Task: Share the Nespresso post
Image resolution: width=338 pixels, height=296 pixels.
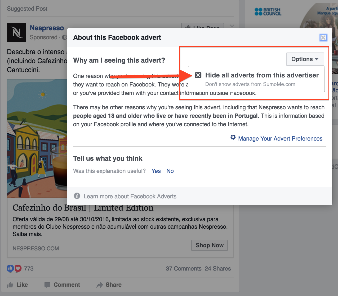Action: coord(109,285)
